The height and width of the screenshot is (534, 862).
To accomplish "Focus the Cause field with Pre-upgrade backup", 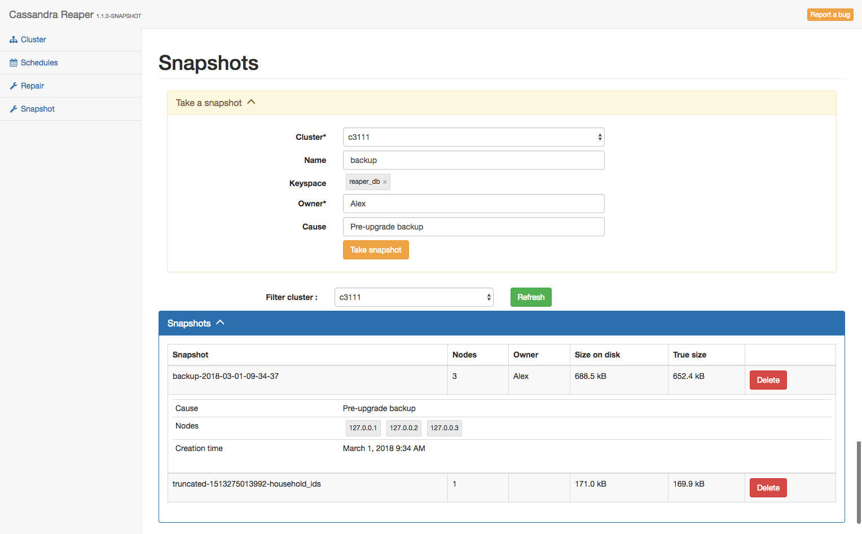I will (x=474, y=227).
